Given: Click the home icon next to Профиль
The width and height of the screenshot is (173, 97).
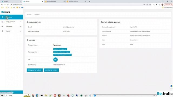Looking at the screenshot, I should (x=2, y=17).
